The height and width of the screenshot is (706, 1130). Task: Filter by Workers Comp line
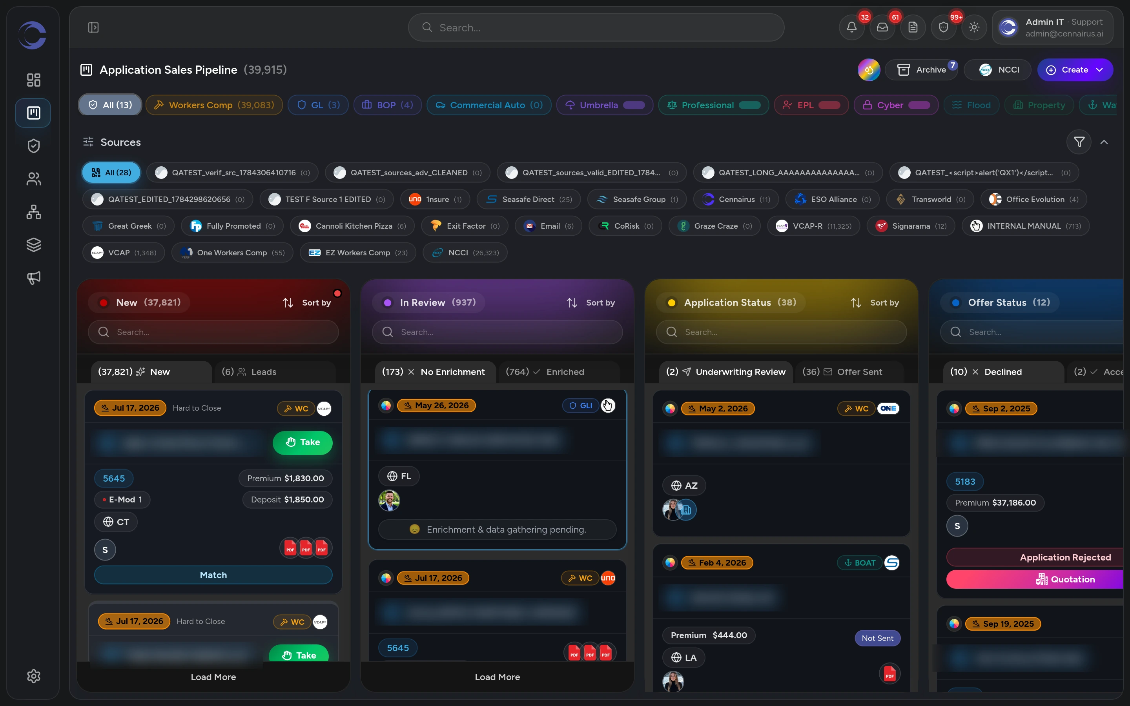[214, 105]
